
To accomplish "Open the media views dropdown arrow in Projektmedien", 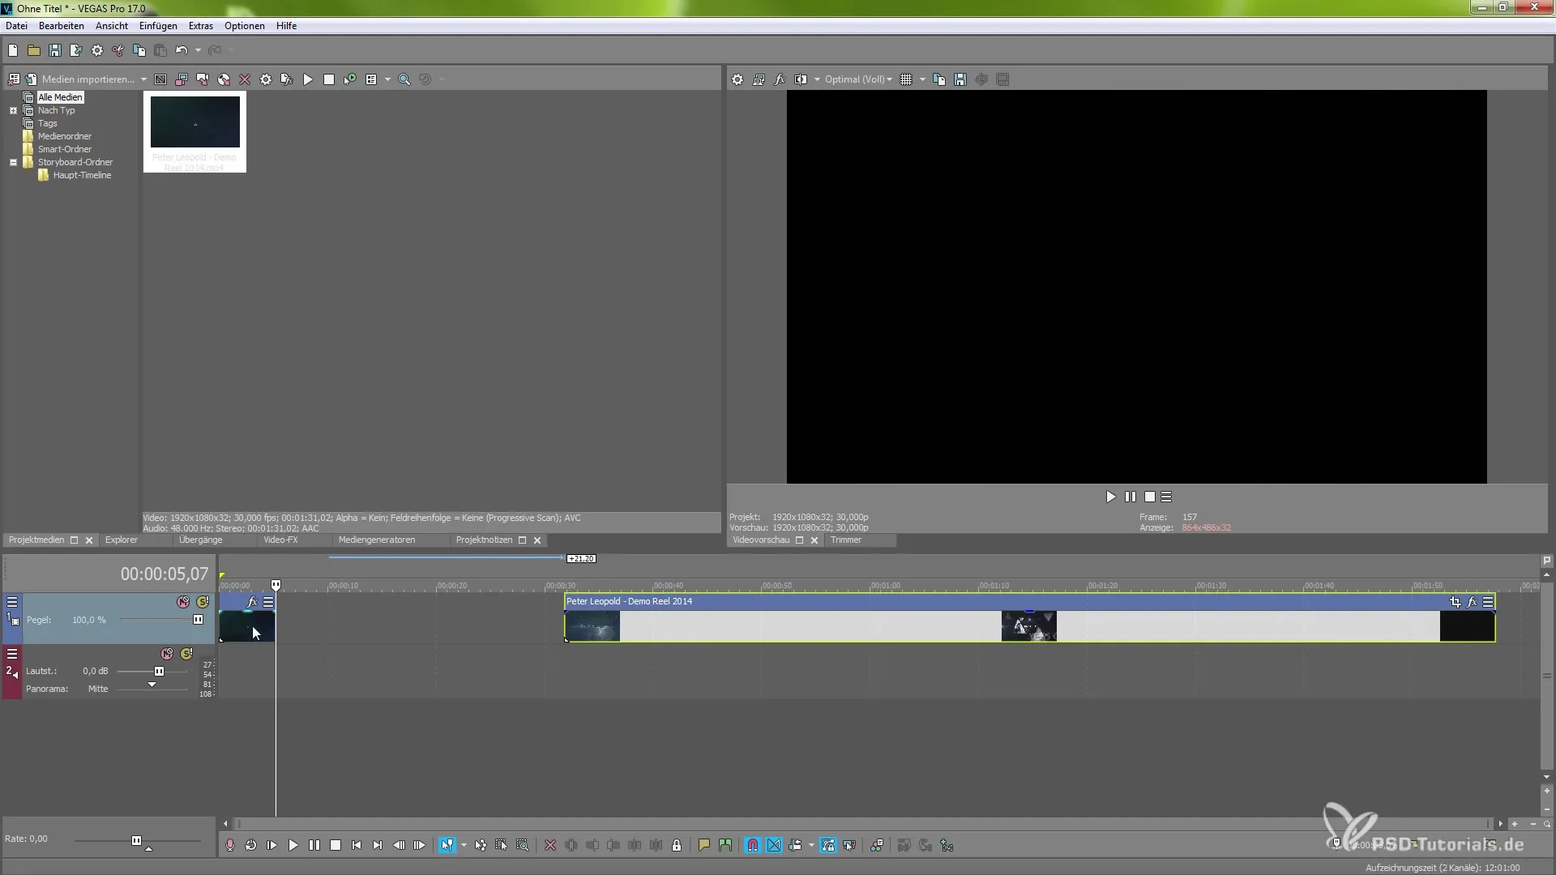I will [x=387, y=79].
